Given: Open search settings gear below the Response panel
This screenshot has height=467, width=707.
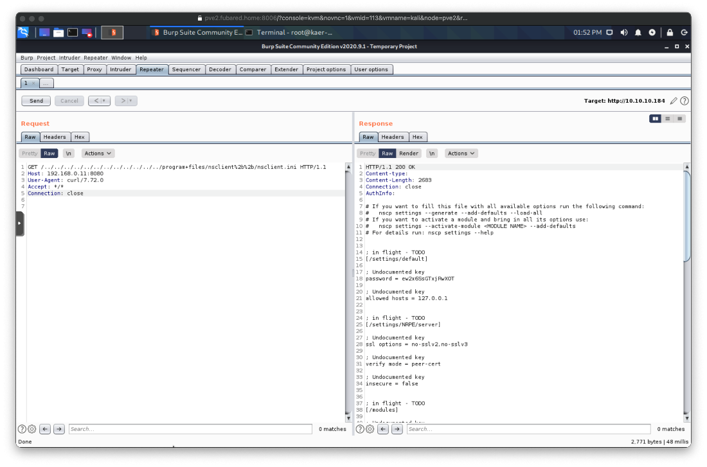Looking at the screenshot, I should click(369, 428).
